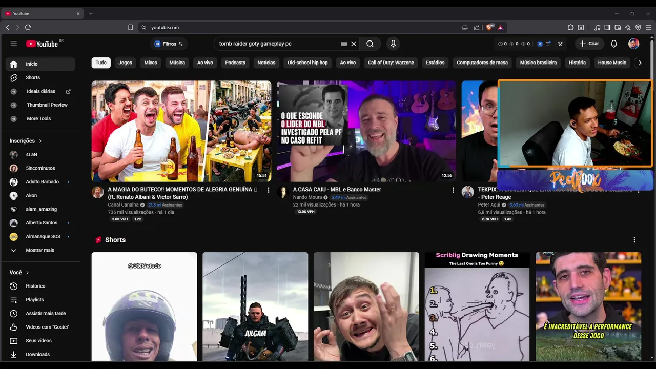The width and height of the screenshot is (656, 369).
Task: Open the Adulto Barbado channel
Action: 40,182
